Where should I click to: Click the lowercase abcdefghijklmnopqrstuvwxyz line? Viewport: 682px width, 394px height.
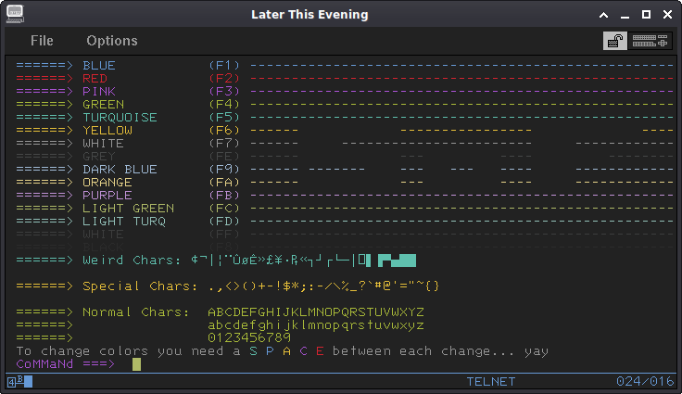point(316,325)
